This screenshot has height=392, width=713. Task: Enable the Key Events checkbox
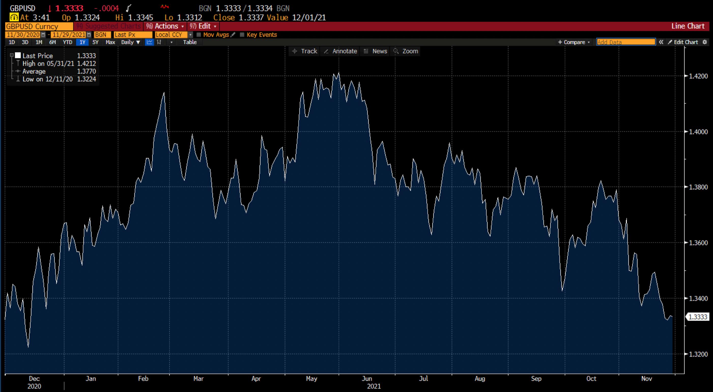[x=243, y=35]
